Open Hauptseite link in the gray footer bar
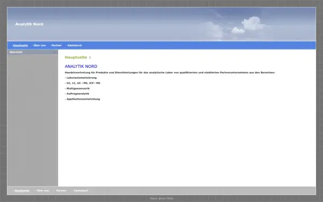Image resolution: width=323 pixels, height=202 pixels. tap(22, 191)
